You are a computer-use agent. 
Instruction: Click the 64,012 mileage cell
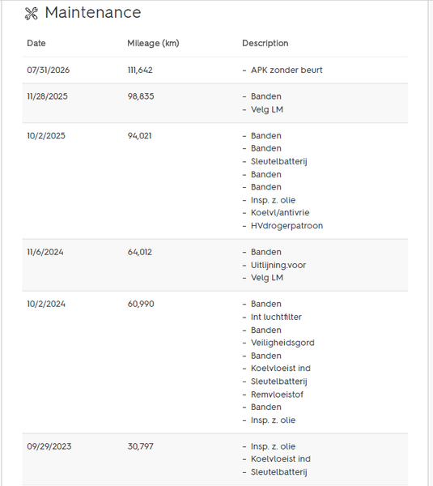140,252
